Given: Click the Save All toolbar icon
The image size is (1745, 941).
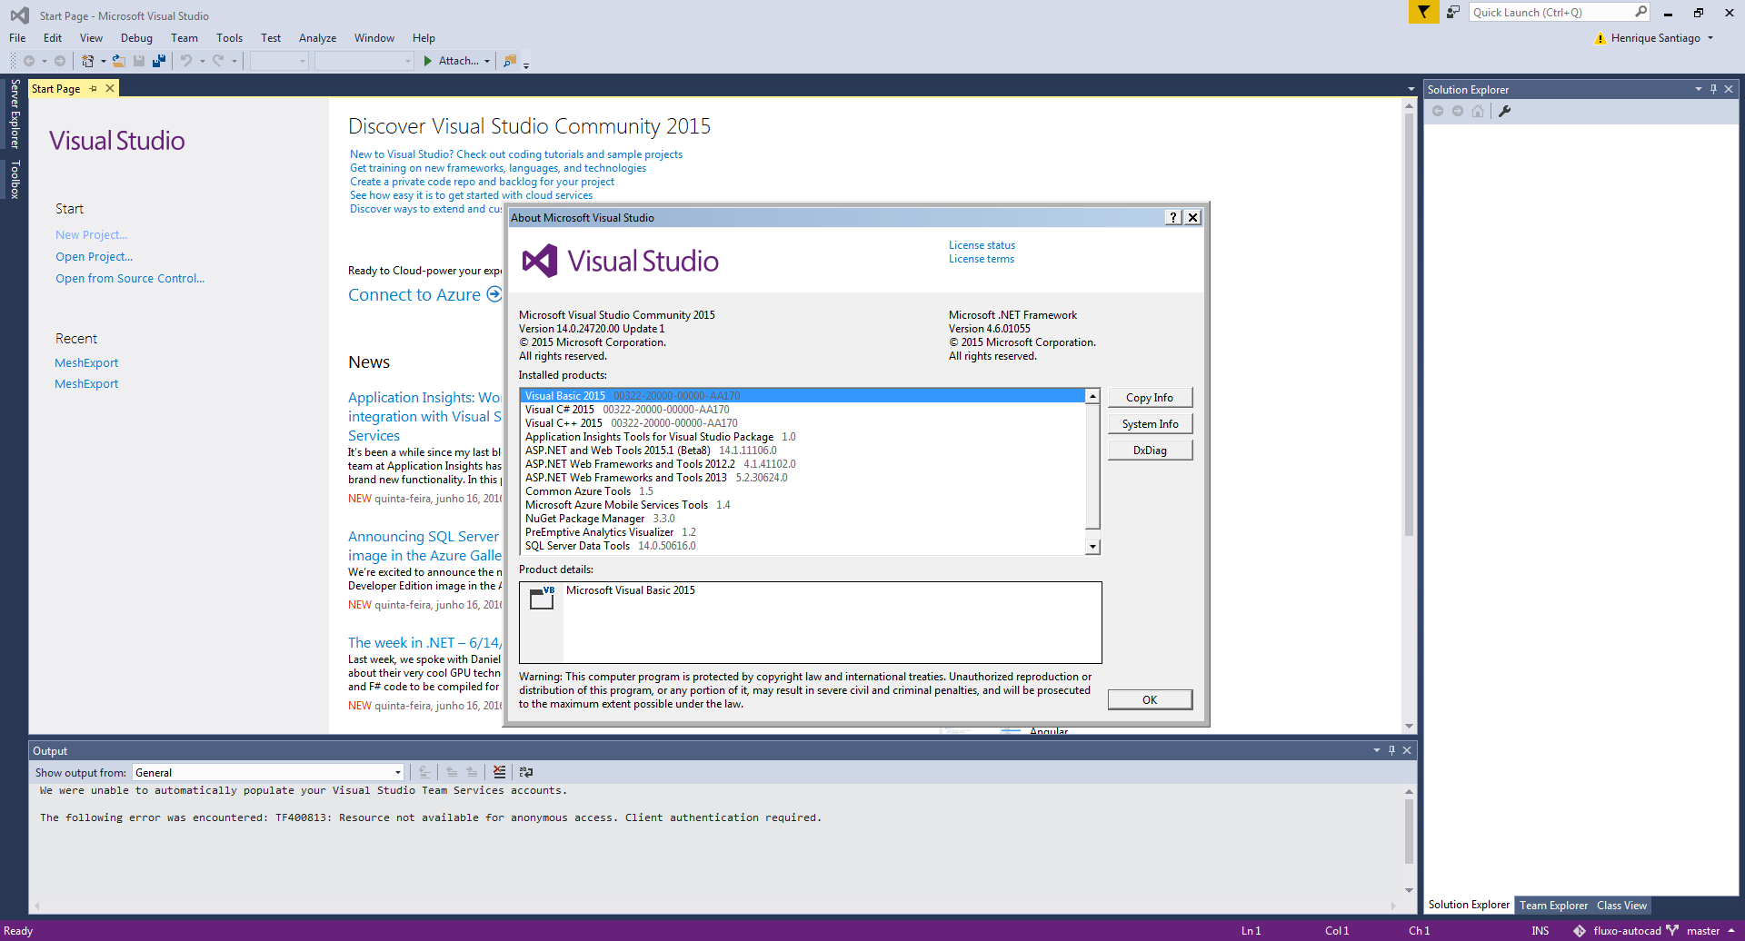Looking at the screenshot, I should click(159, 61).
